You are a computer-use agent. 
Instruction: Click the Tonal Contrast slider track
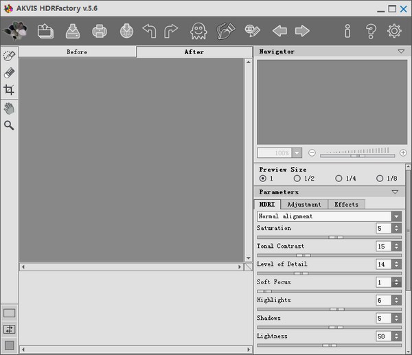pos(329,255)
